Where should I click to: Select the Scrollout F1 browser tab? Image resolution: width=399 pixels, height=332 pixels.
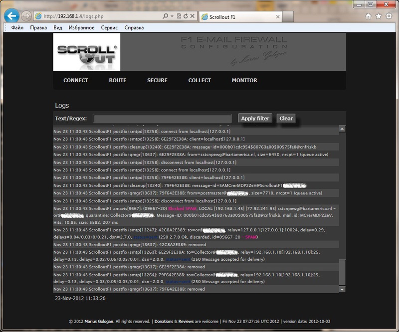tap(240, 17)
